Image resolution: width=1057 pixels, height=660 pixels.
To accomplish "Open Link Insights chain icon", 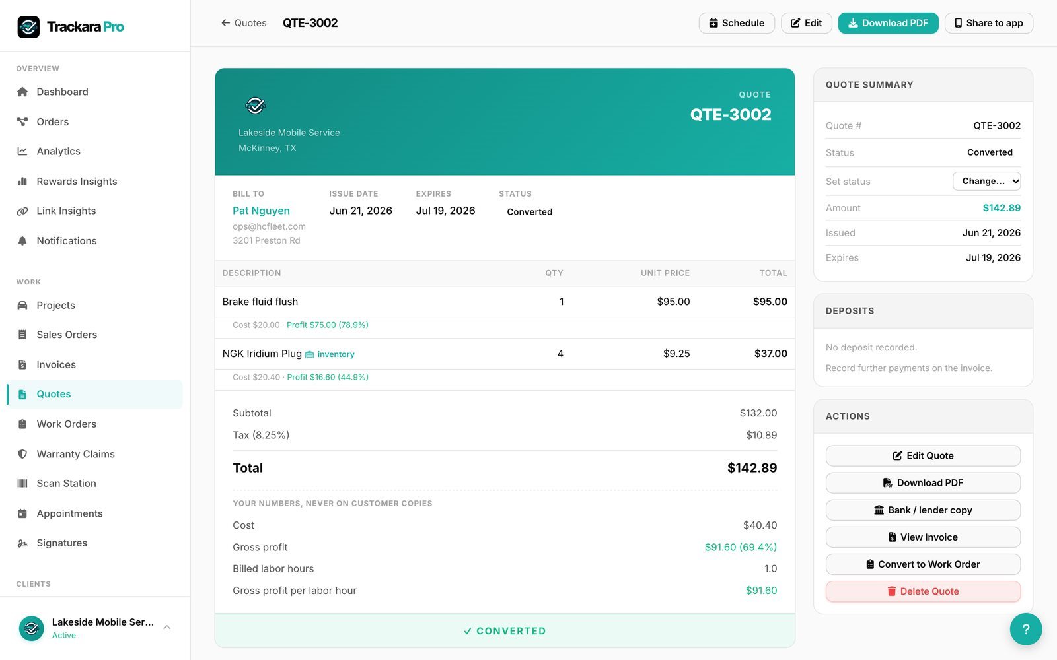I will pos(22,211).
